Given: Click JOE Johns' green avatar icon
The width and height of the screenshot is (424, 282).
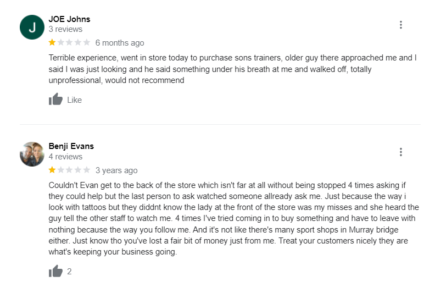Looking at the screenshot, I should tap(32, 27).
